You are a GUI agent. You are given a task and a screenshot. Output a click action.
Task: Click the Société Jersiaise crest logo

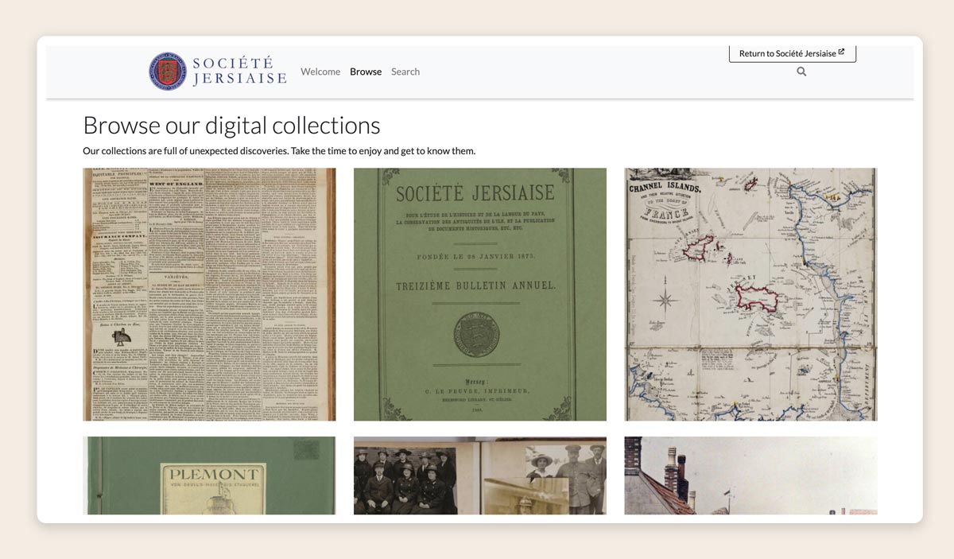[x=168, y=72]
